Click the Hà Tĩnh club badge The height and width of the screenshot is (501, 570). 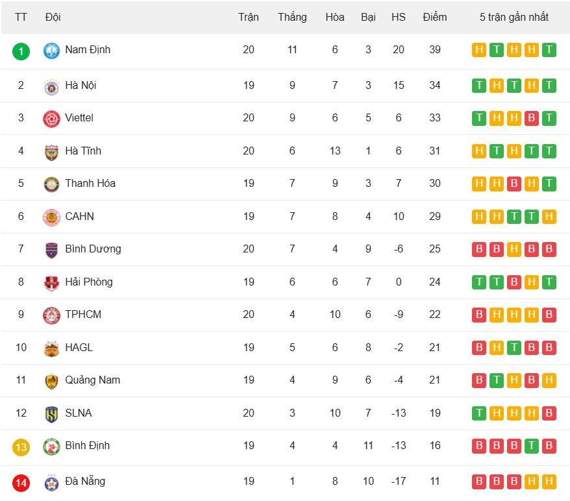pyautogui.click(x=51, y=152)
